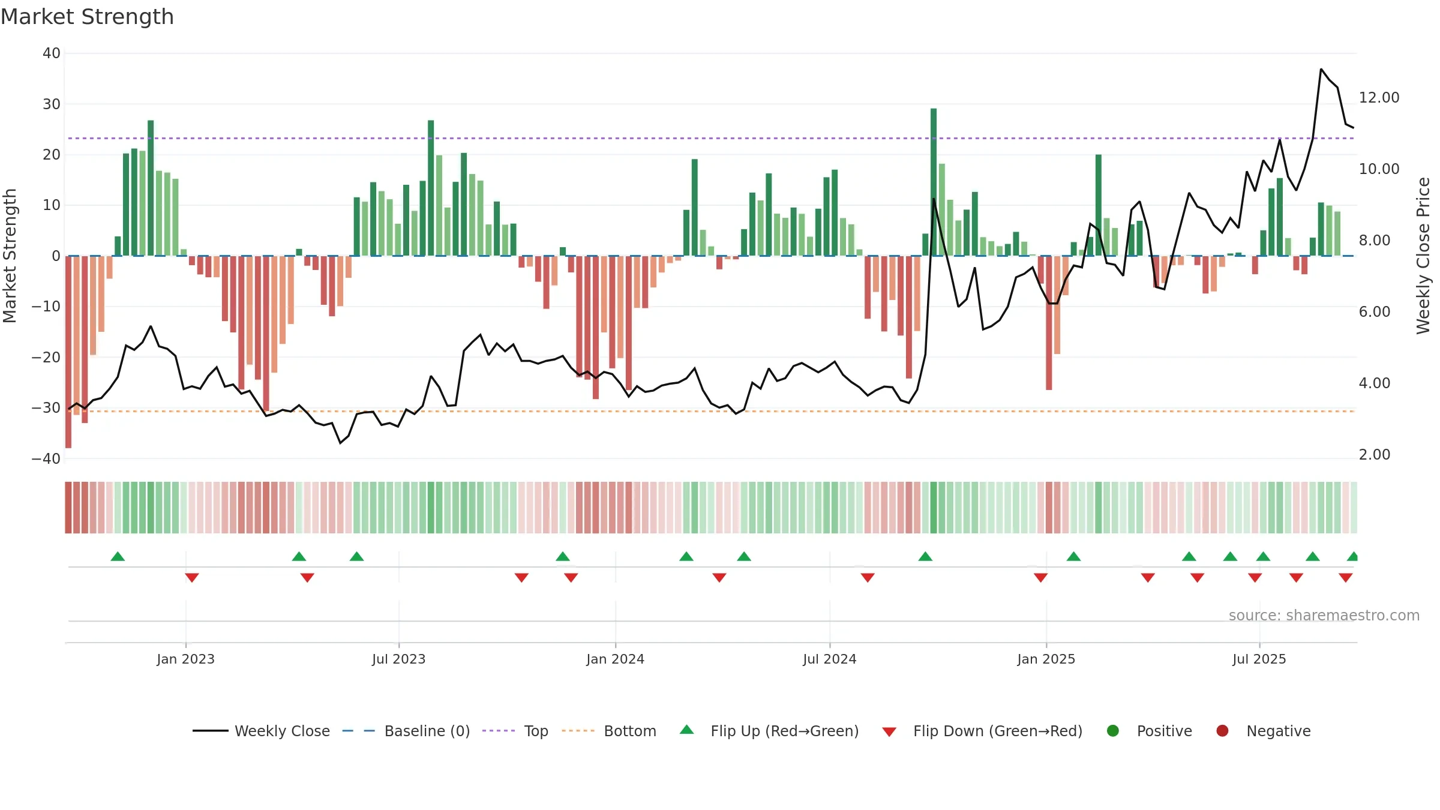
Task: Click the 40 tick on left axis
Action: [x=52, y=53]
